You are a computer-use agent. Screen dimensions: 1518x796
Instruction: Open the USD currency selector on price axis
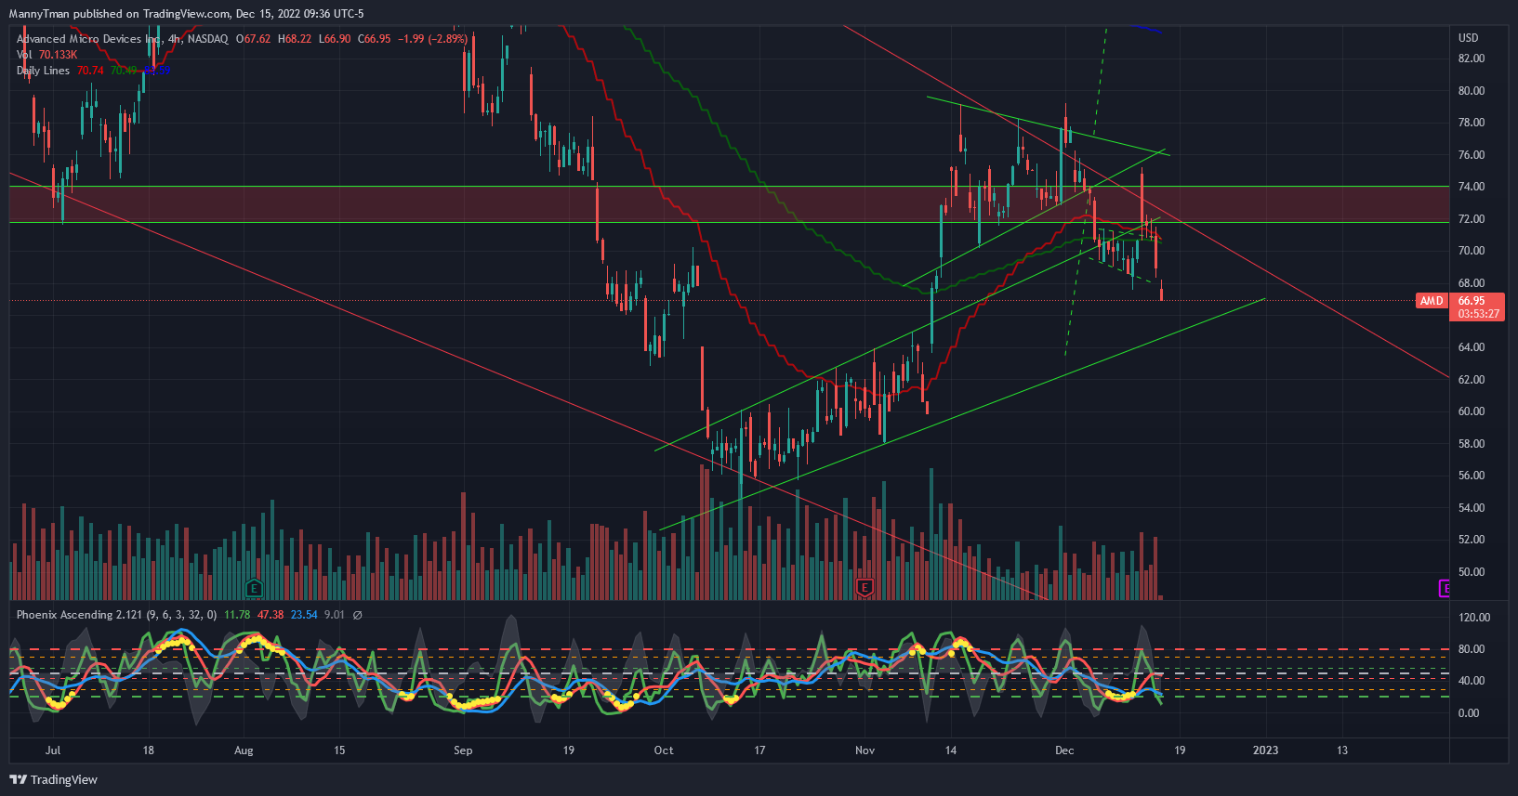1468,38
